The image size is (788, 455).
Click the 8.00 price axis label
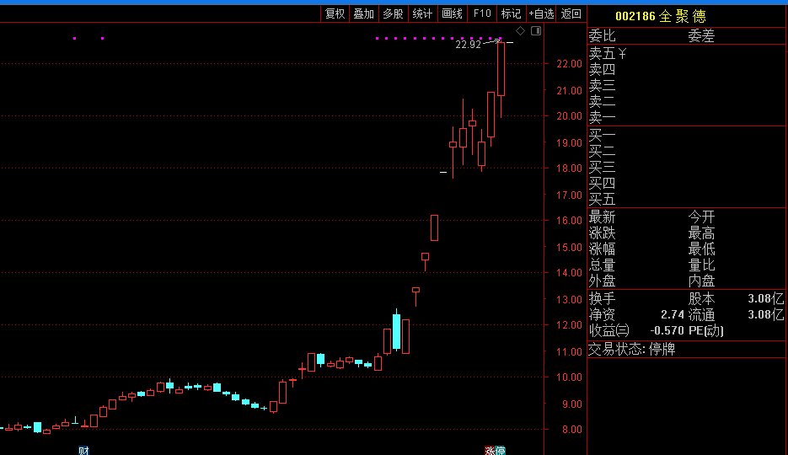[572, 430]
